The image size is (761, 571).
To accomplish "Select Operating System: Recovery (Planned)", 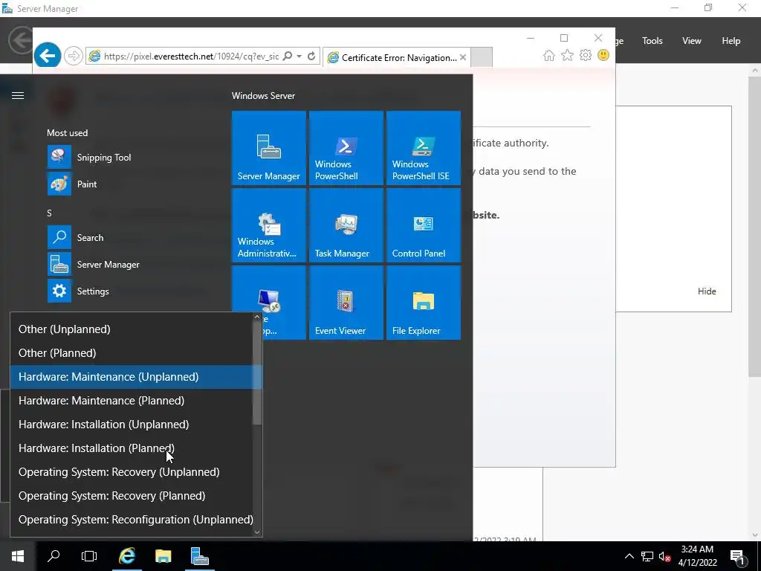I will coord(131,496).
